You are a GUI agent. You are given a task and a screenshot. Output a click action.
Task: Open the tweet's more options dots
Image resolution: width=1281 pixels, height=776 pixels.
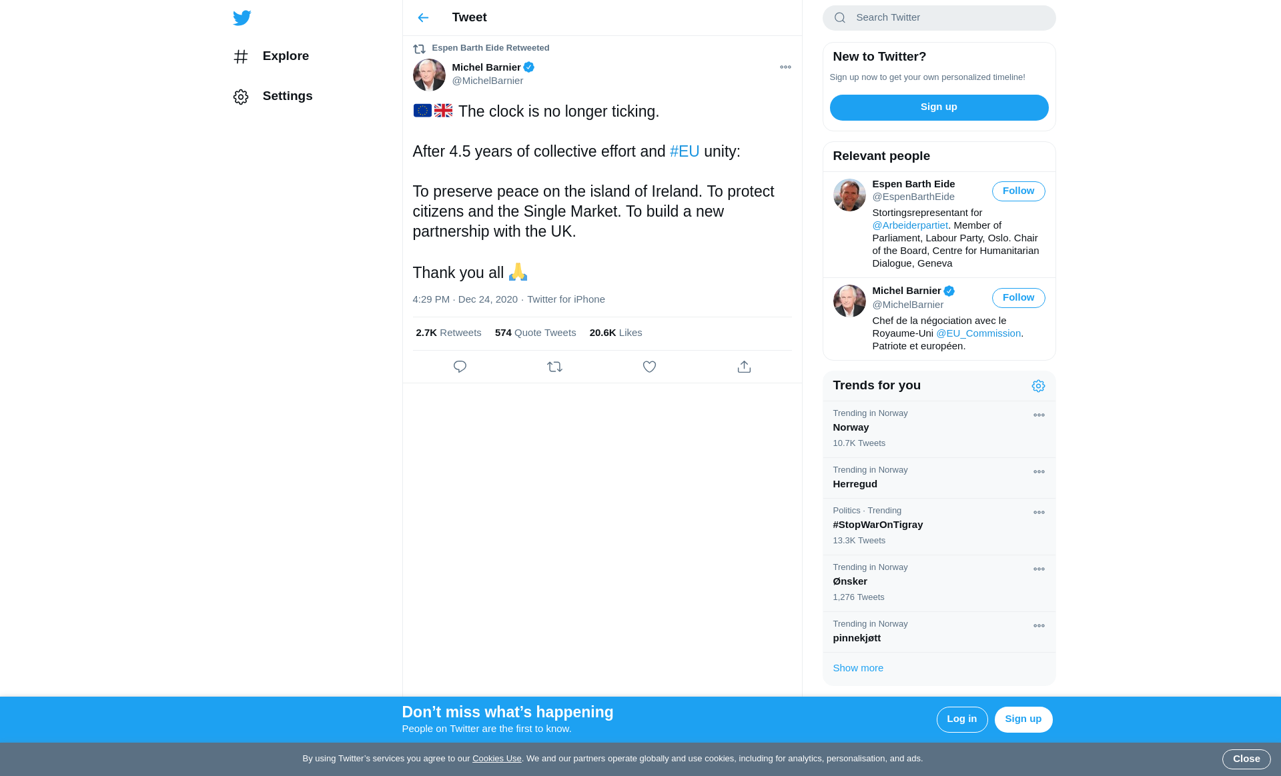pyautogui.click(x=785, y=67)
